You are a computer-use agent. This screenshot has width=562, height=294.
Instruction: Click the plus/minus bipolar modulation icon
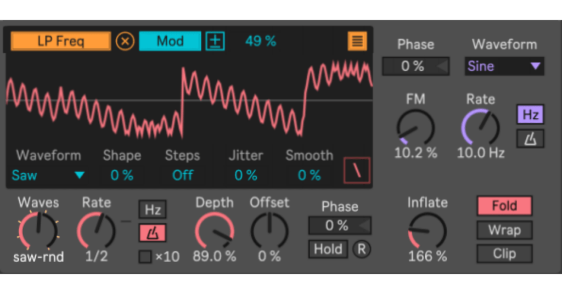(x=215, y=41)
